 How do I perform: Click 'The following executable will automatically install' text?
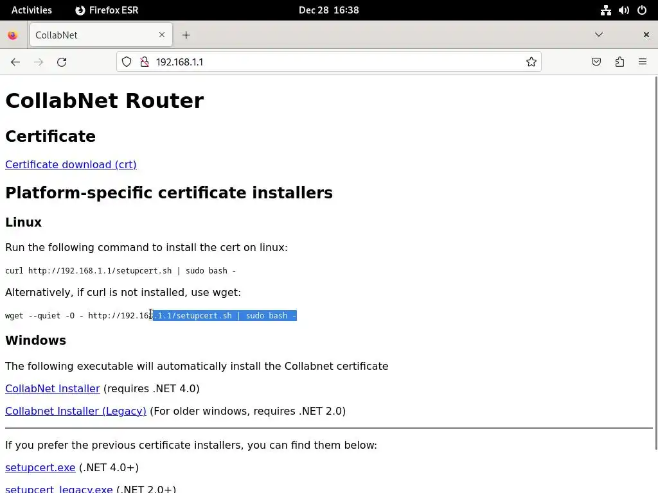(x=197, y=366)
